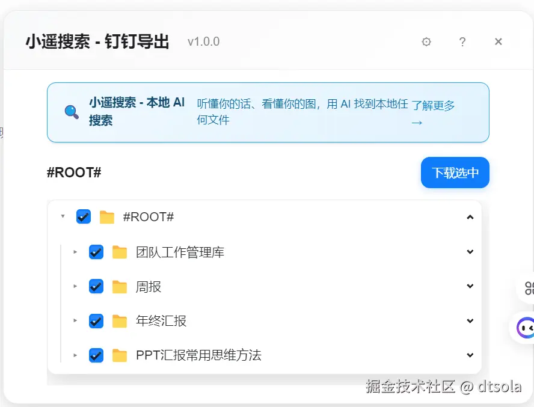Viewport: 534px width, 407px height.
Task: Expand PPT汇报常用思维方法 tree triangle
Action: click(75, 355)
